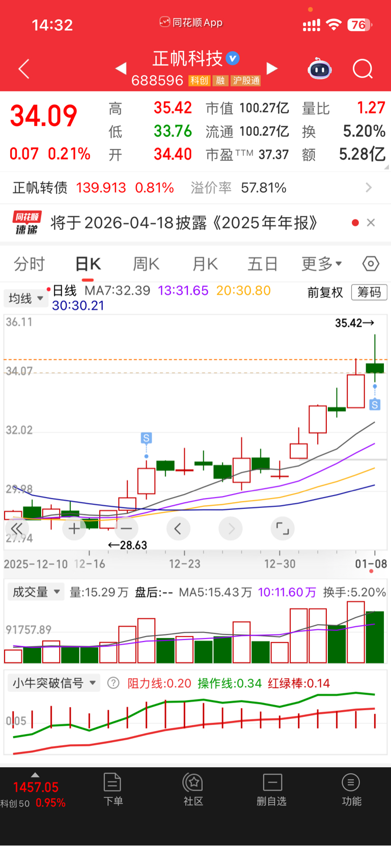This screenshot has width=391, height=846.
Task: Open help question mark for 小牛突破信号
Action: click(114, 683)
